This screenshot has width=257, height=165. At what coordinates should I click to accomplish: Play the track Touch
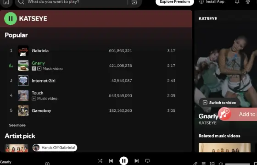[x=38, y=93]
